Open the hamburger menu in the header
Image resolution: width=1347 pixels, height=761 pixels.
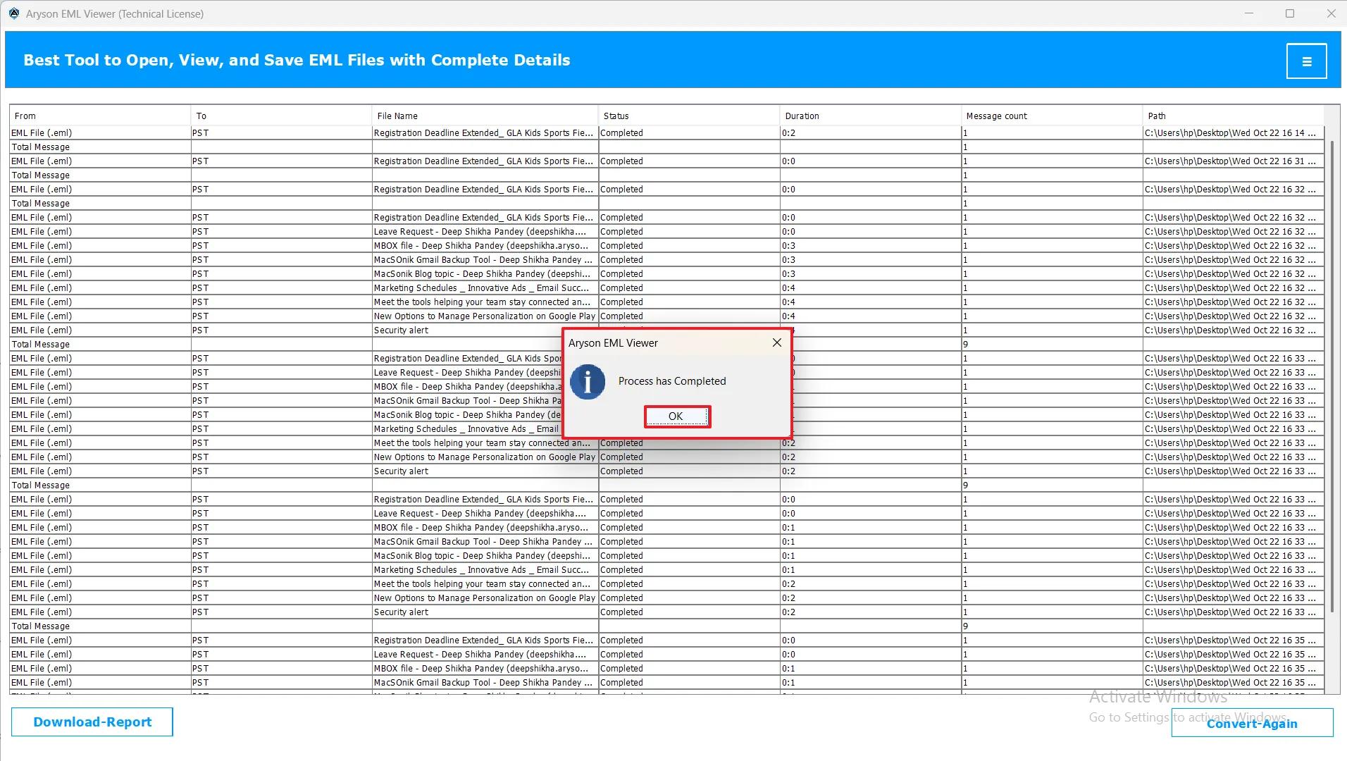click(x=1306, y=61)
